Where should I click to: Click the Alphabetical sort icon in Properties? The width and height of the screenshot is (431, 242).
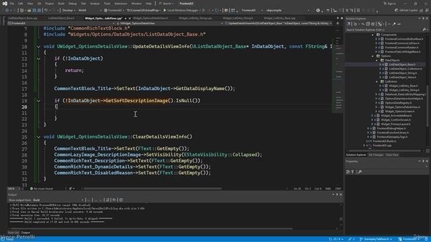(x=353, y=172)
